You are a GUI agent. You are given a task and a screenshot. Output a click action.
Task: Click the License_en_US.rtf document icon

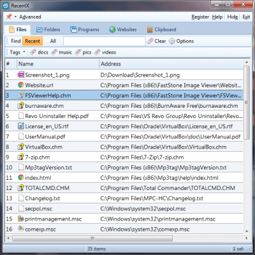[21, 126]
